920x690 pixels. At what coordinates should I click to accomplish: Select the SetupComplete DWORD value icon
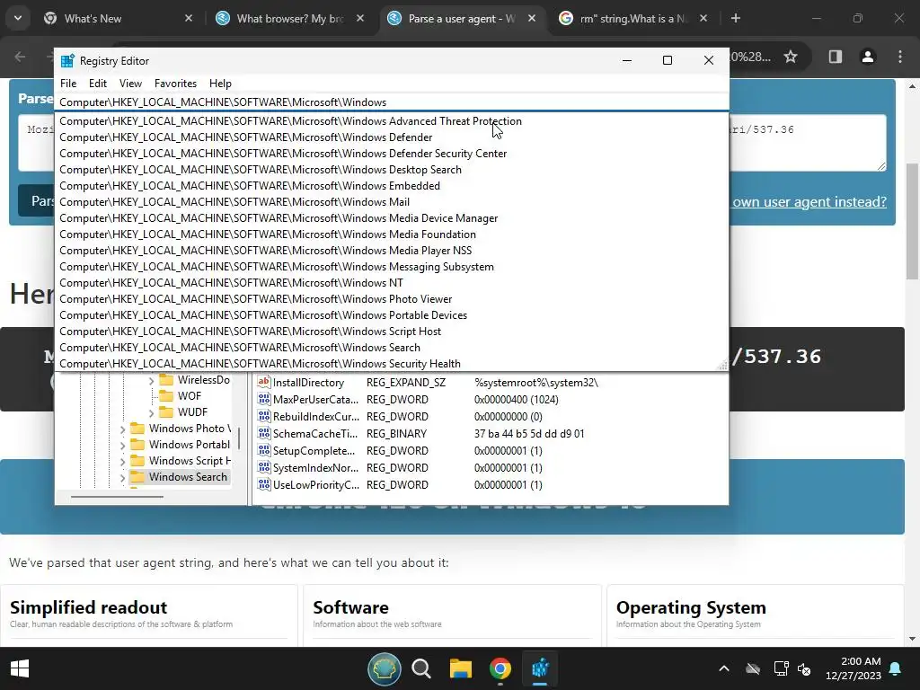coord(264,451)
